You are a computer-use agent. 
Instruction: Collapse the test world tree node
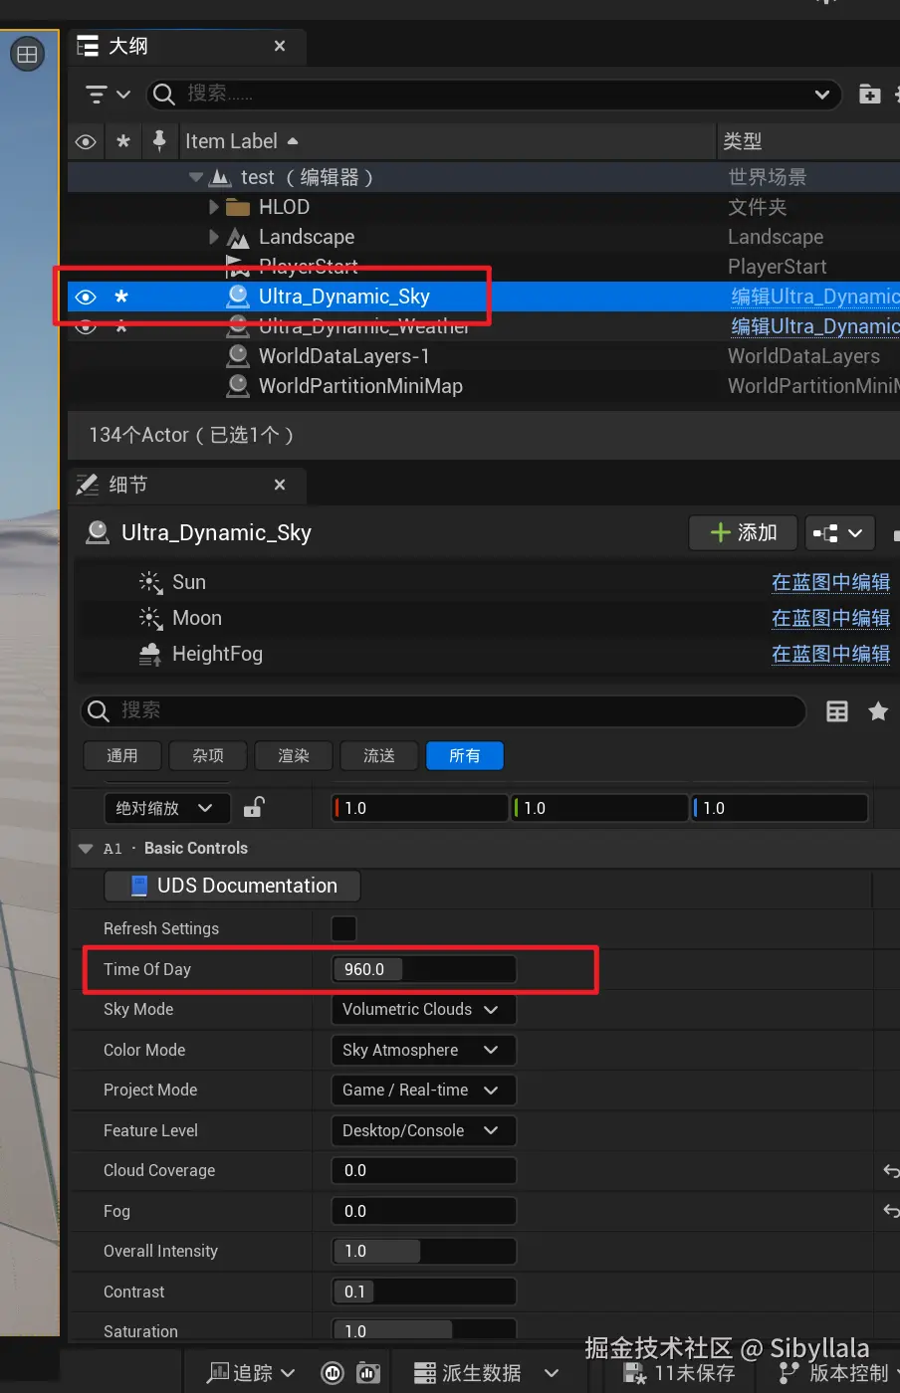(195, 178)
